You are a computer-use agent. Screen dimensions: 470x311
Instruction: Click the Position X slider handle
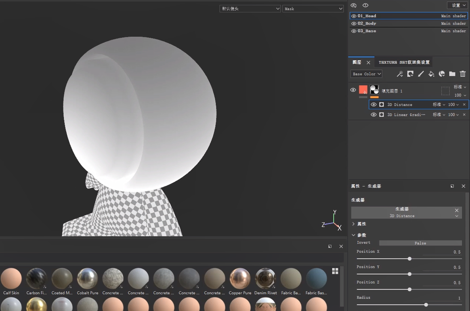click(x=409, y=259)
